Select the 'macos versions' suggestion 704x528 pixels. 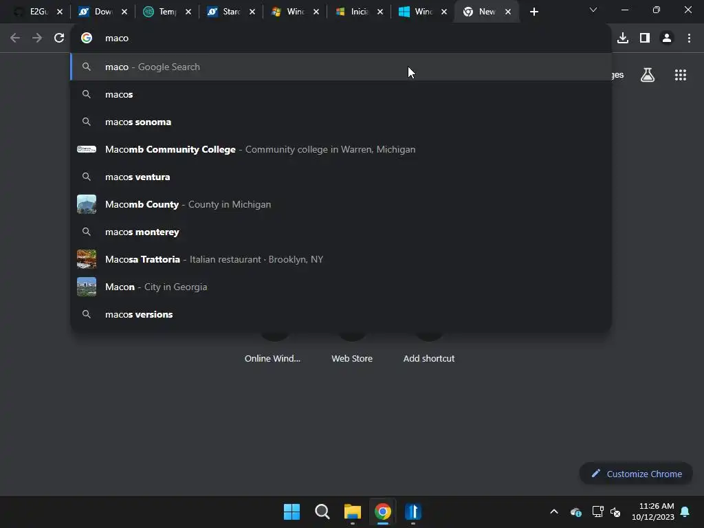[x=341, y=314]
